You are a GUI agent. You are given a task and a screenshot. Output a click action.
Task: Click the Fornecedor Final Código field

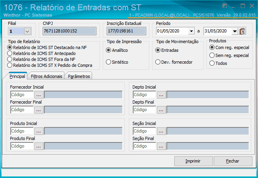tap(22, 110)
